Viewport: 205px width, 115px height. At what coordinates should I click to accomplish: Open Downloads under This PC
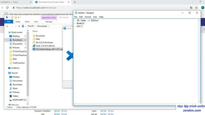[x=17, y=84]
